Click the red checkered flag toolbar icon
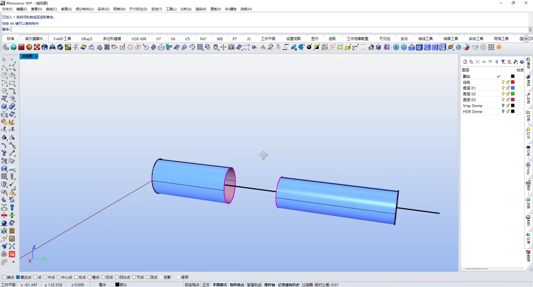The height and width of the screenshot is (287, 533). tap(37, 47)
